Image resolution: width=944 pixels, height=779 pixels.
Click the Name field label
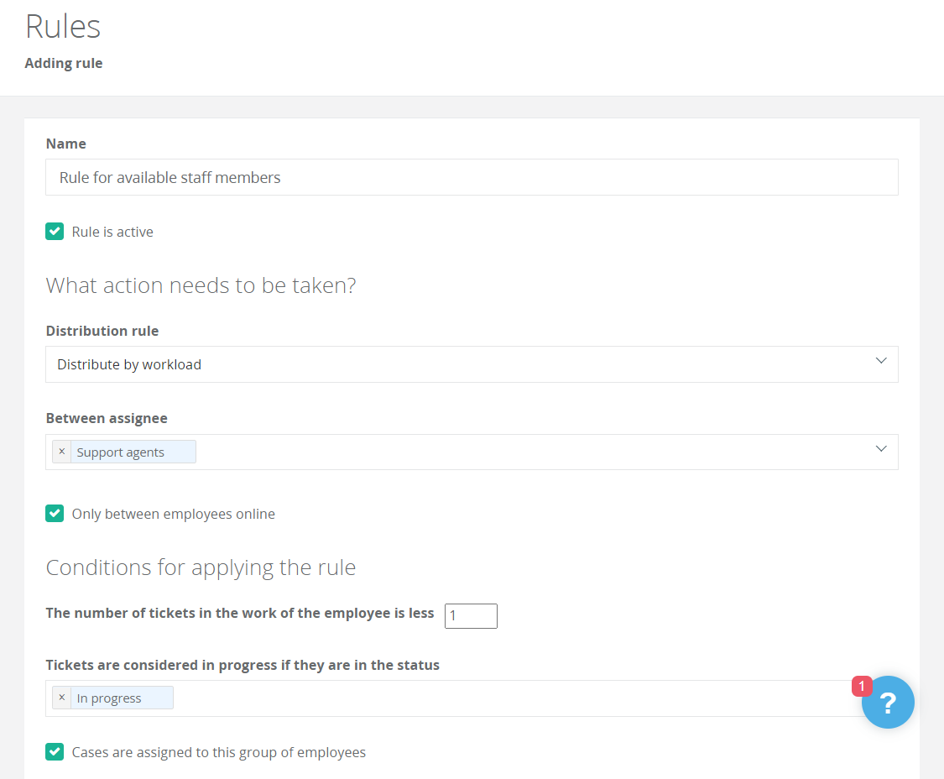[x=66, y=144]
